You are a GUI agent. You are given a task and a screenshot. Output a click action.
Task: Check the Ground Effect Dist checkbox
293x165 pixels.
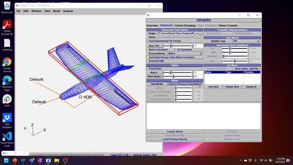(148, 99)
